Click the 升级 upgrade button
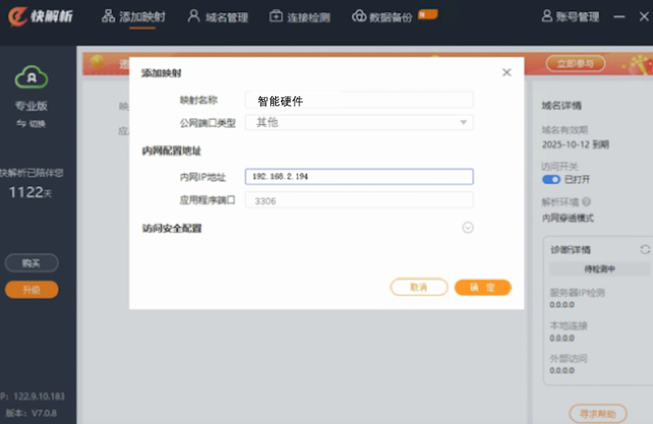This screenshot has height=424, width=653. [31, 289]
